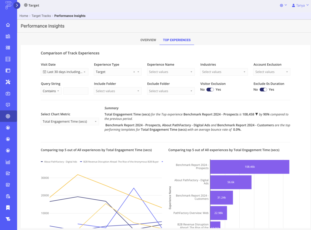311x230 pixels.
Task: Expand the sidebar with the arrow button
Action: tap(17, 5)
